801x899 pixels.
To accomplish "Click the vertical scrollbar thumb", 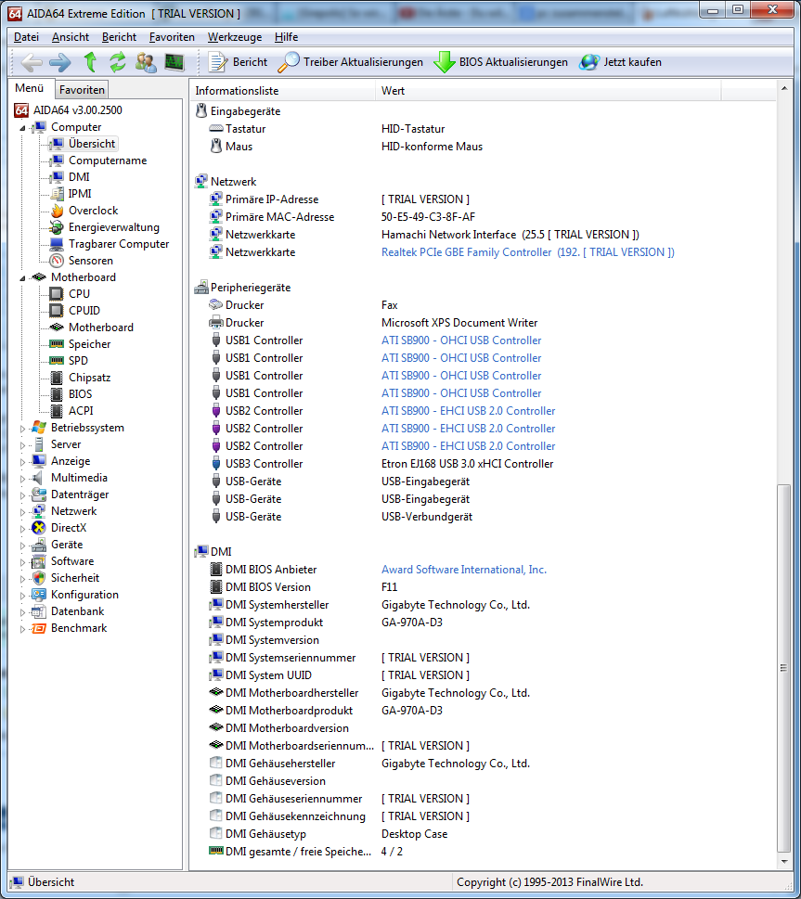I will [x=783, y=668].
